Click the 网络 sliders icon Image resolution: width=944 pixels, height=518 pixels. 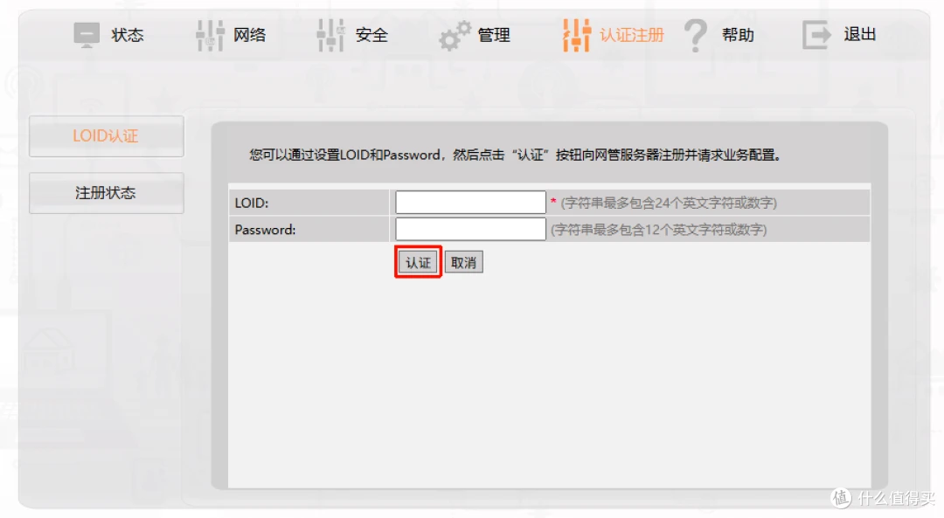[x=210, y=35]
